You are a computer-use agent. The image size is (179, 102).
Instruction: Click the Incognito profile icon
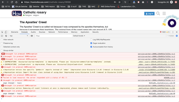[171, 2]
